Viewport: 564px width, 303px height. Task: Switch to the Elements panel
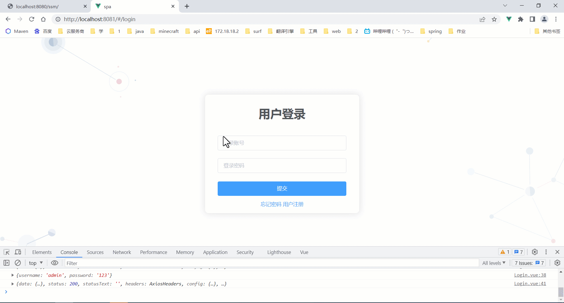pyautogui.click(x=42, y=252)
